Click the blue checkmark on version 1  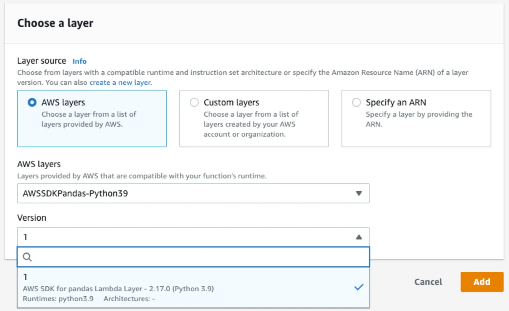[x=359, y=287]
